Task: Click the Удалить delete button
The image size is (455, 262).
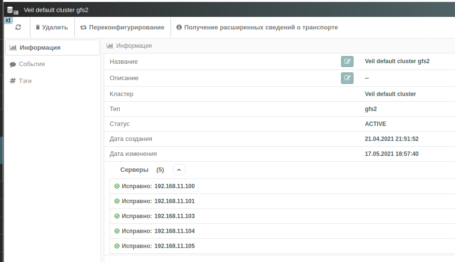Action: coord(52,27)
